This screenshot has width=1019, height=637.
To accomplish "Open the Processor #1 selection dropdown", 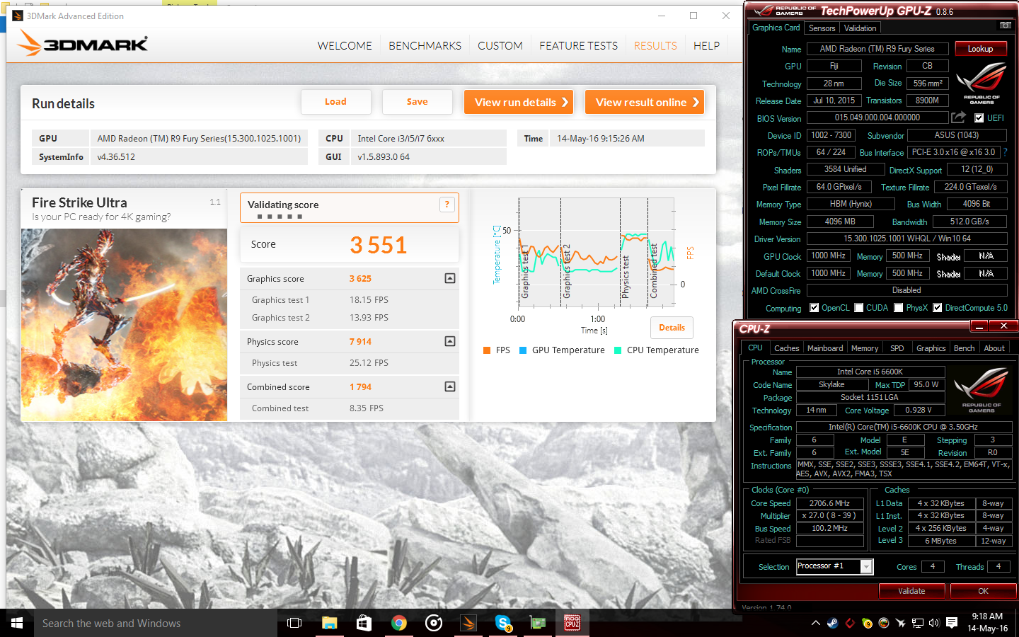I will [866, 566].
